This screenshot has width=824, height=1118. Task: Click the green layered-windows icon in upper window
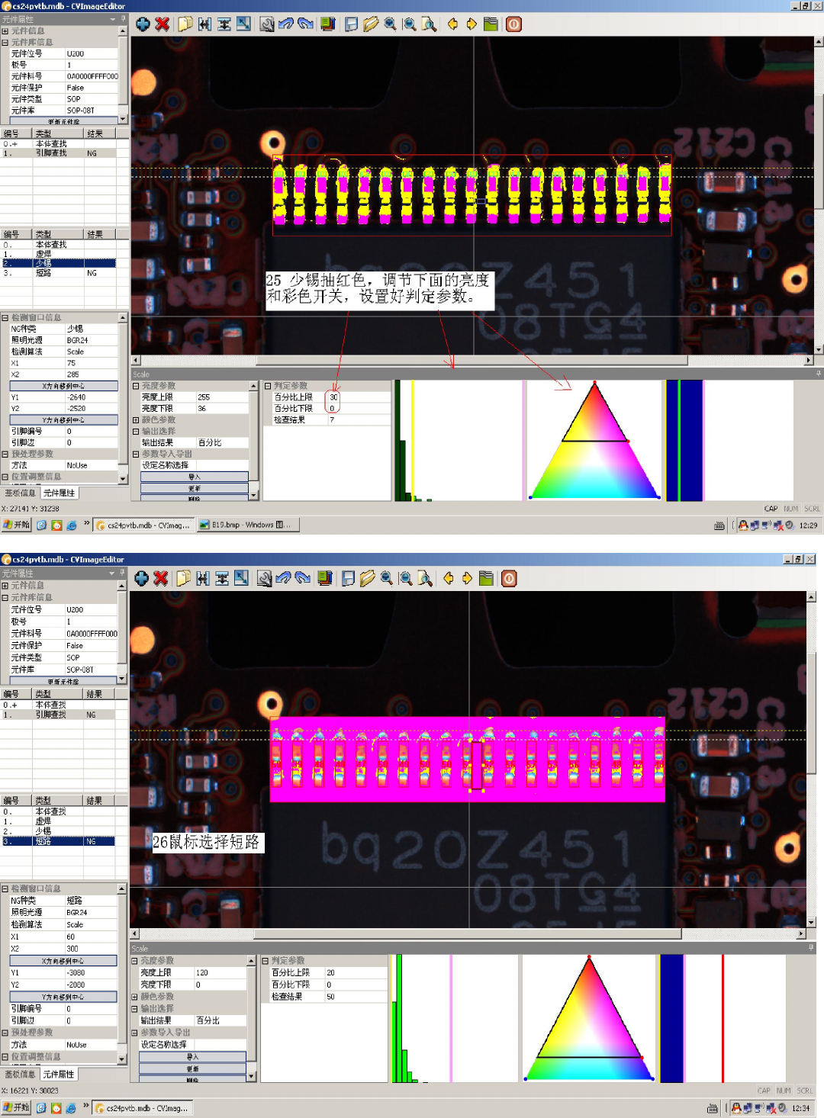328,24
